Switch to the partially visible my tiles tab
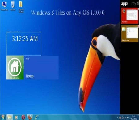The width and height of the screenshot is (139, 120). (135, 4)
